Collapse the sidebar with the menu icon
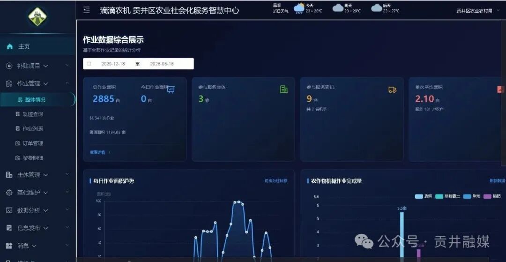The width and height of the screenshot is (506, 262). click(87, 10)
